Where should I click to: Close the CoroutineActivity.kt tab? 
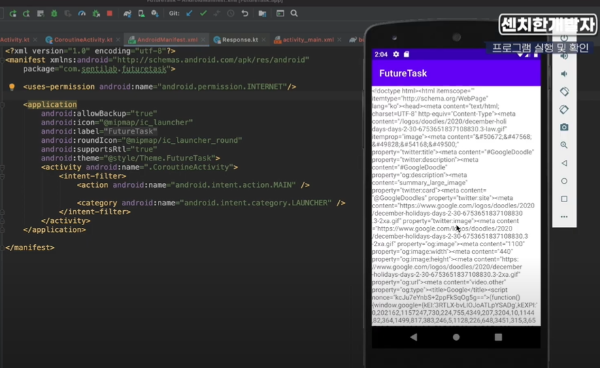point(118,39)
